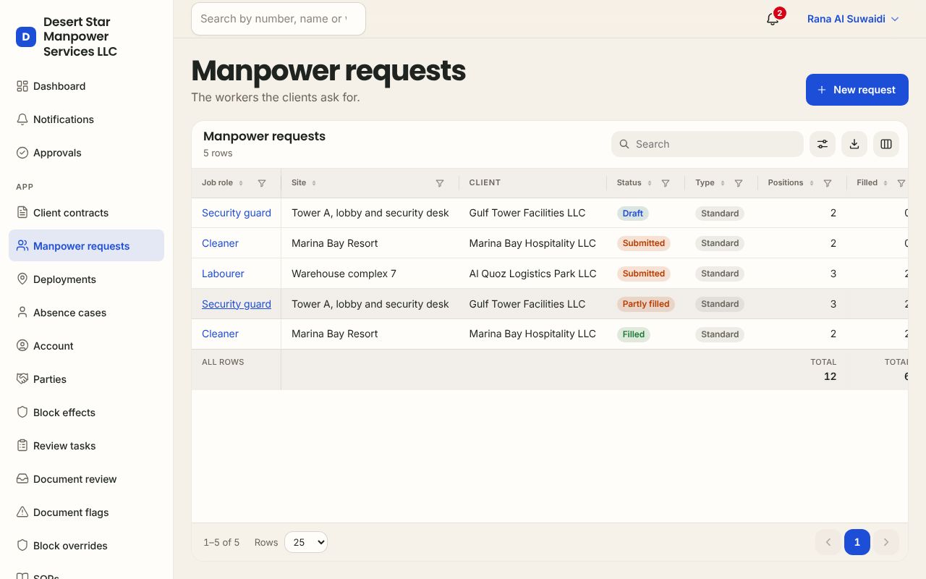Click Gulf Tower Facilities LLC in Draft row
This screenshot has width=926, height=579.
coord(527,213)
